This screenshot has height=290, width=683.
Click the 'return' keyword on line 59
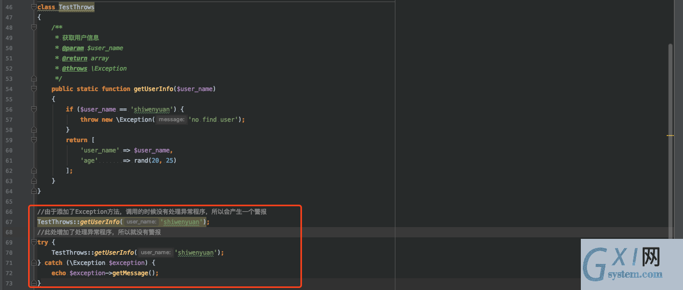(77, 140)
